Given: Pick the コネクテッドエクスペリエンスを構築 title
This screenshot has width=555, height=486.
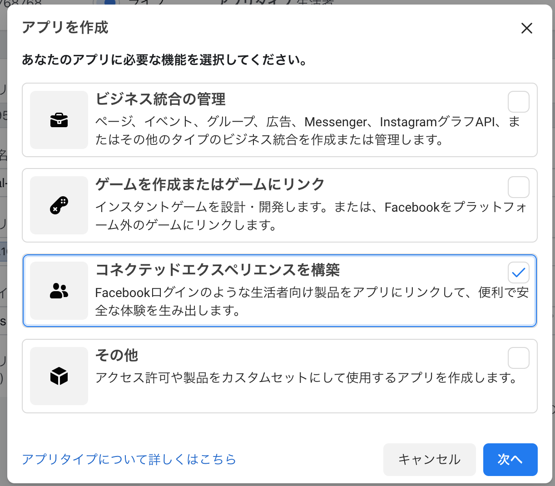Looking at the screenshot, I should [218, 270].
